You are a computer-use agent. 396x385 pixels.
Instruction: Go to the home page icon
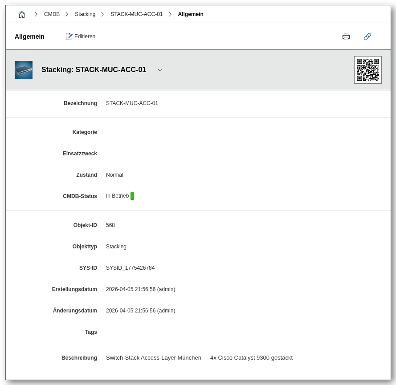coord(22,14)
